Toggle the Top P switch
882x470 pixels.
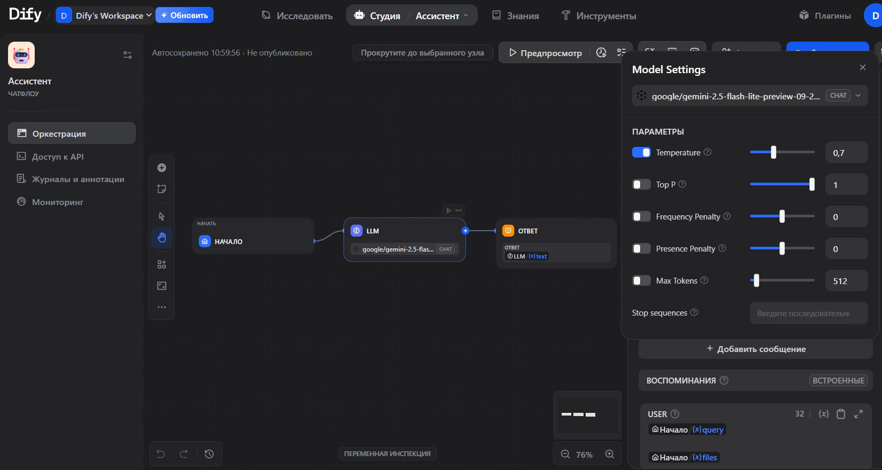tap(641, 184)
